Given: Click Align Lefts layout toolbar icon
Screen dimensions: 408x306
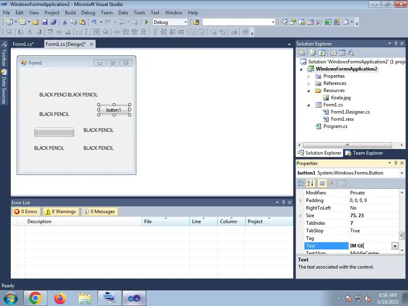Looking at the screenshot, I should [x=21, y=32].
